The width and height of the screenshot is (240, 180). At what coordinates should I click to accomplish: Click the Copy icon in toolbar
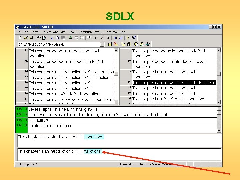57,38
